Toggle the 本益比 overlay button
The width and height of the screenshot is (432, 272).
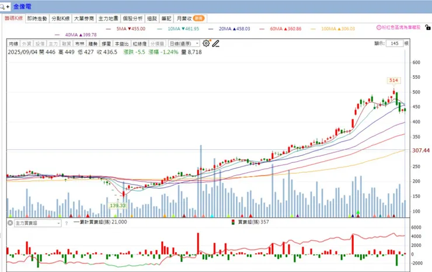(x=122, y=44)
